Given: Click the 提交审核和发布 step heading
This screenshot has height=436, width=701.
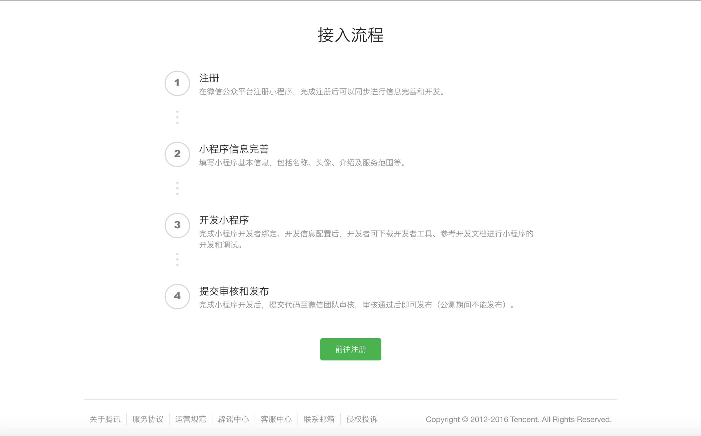Looking at the screenshot, I should coord(234,291).
